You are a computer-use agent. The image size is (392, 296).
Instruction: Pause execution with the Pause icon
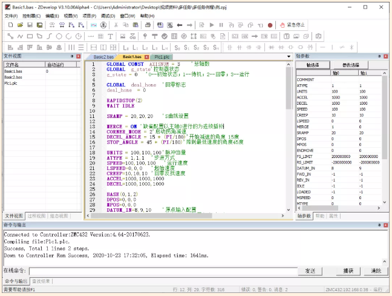click(x=221, y=25)
